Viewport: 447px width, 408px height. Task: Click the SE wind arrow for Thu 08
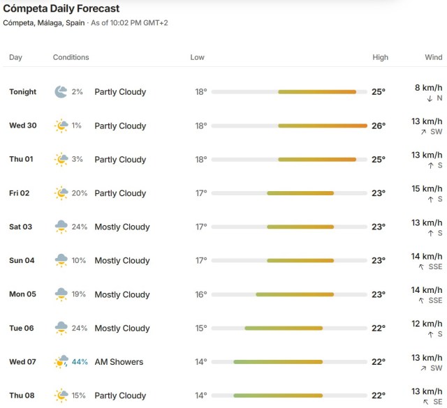[426, 402]
